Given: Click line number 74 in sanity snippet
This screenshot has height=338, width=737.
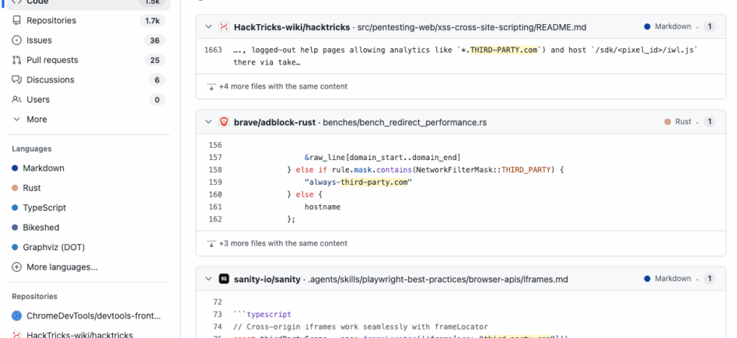Looking at the screenshot, I should click(217, 327).
